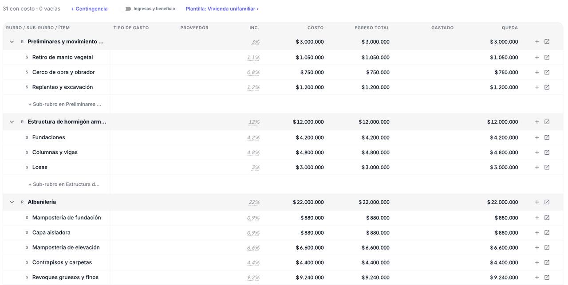Click the Gastado column header
This screenshot has height=285, width=568.
pyautogui.click(x=442, y=28)
